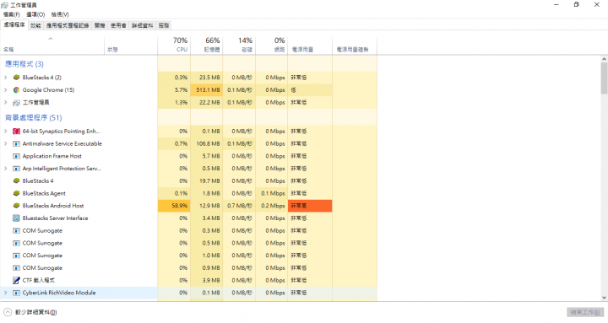Expand the 64-bit Synaptics Pointing entry
Viewport: 608px width, 323px height.
(5, 132)
